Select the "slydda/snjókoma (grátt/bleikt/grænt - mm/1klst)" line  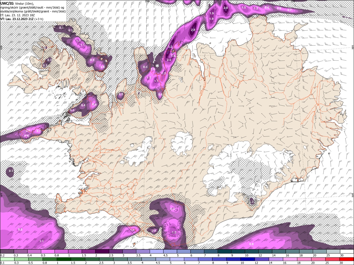pyautogui.click(x=33, y=11)
